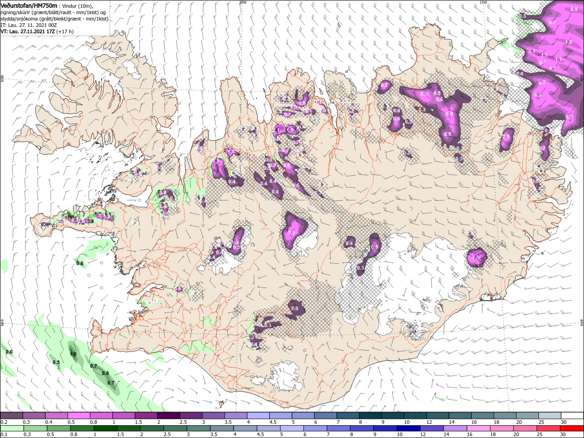
Task: Pick the bright pink swatch above the 0.5 legend label
Action: [79, 416]
